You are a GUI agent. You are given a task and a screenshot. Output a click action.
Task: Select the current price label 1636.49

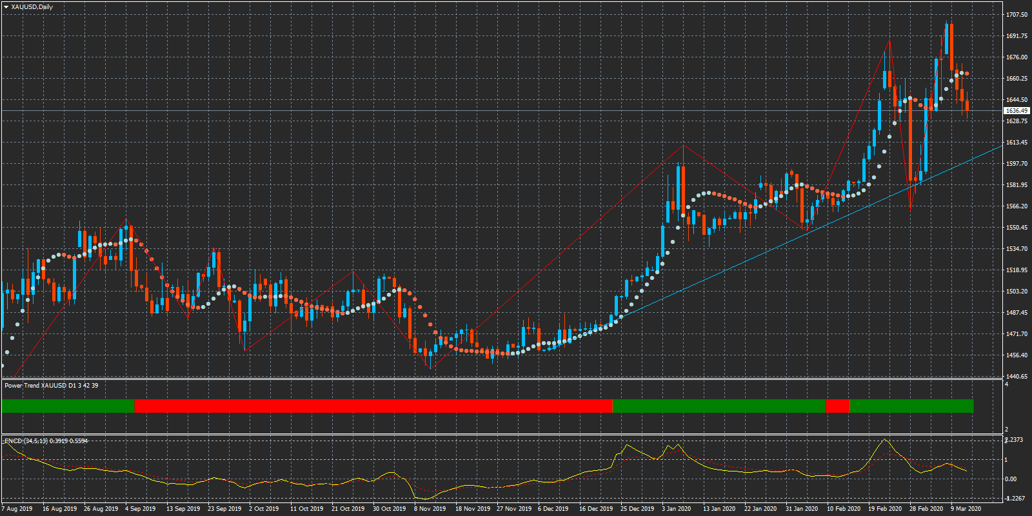pos(1017,111)
